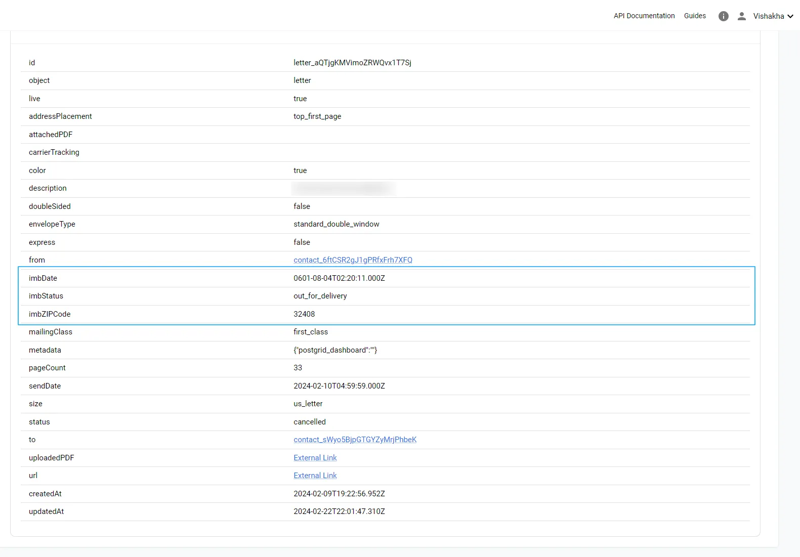Viewport: 800px width, 557px height.
Task: Click the addressPlacement value top_first_page
Action: [317, 116]
